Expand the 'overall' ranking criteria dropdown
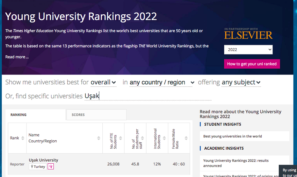The height and width of the screenshot is (177, 297). (103, 83)
